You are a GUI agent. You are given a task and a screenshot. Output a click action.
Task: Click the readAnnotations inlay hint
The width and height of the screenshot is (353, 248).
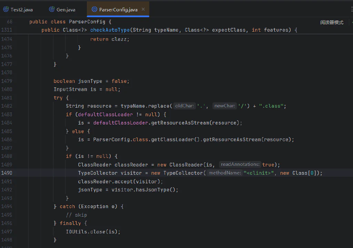point(240,164)
